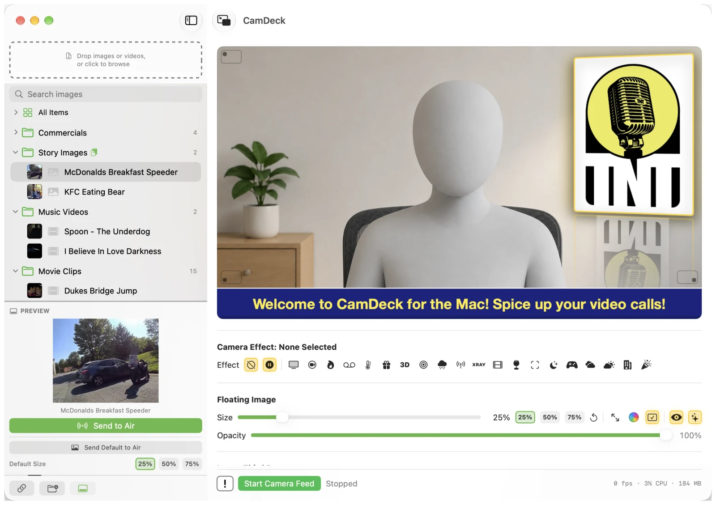Choose the moon and stars effect
Viewport: 716px width, 505px height.
coord(554,365)
